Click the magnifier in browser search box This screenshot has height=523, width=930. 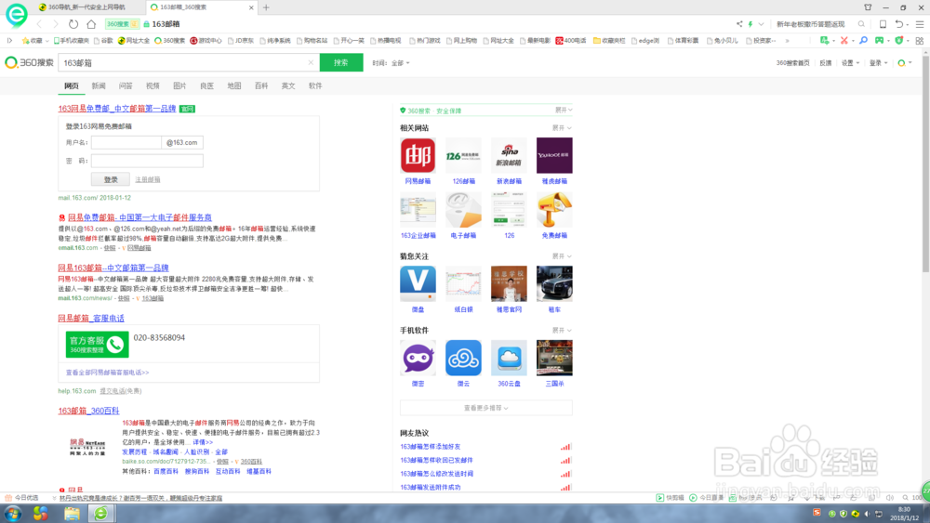point(861,24)
